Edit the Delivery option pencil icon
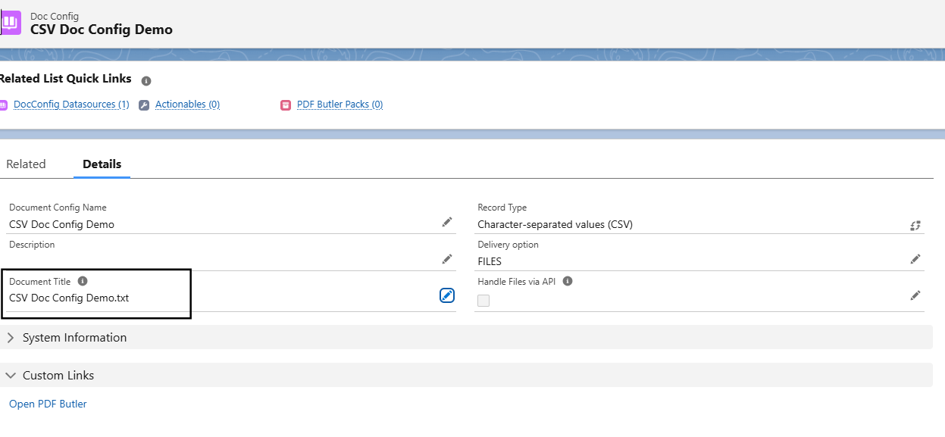 [x=915, y=259]
